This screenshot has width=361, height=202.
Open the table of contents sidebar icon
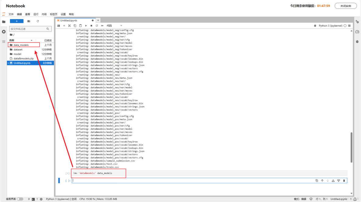pos(4,42)
